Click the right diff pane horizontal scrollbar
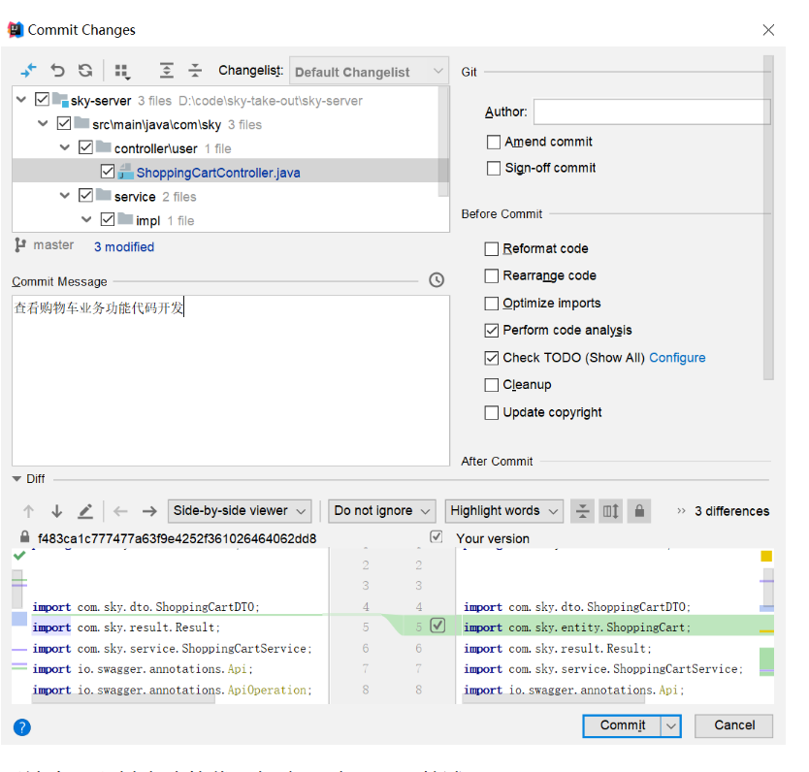 553,699
